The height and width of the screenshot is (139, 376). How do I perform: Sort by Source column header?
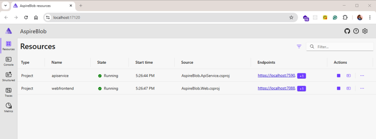(187, 62)
